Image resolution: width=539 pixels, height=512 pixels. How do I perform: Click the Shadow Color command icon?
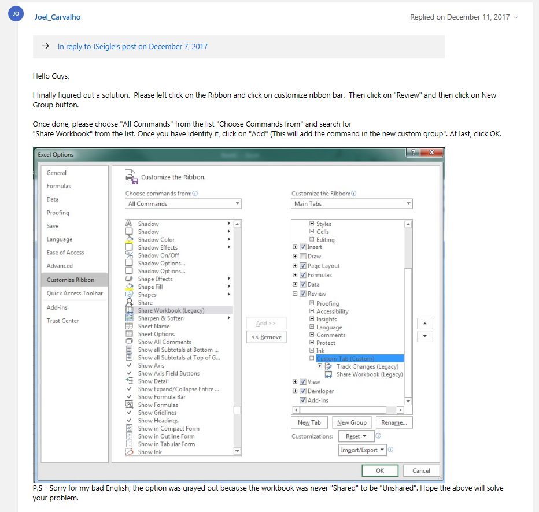click(129, 239)
